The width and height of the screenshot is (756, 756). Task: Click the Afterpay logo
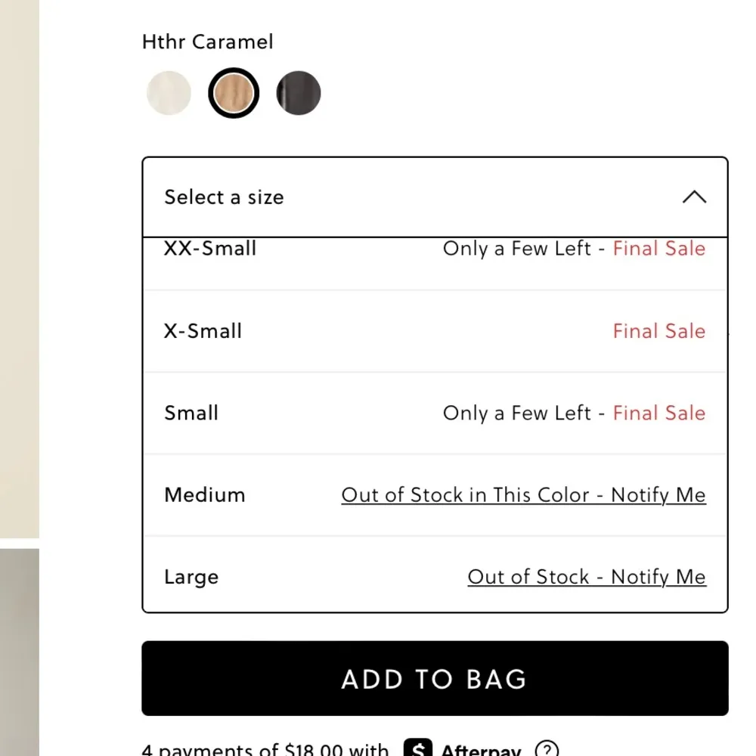pos(462,750)
